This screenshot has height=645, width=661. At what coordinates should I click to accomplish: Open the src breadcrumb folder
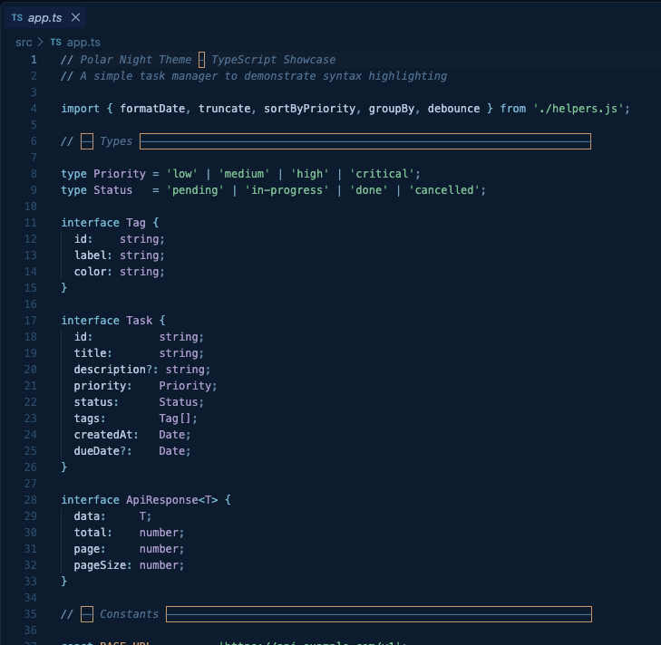24,43
